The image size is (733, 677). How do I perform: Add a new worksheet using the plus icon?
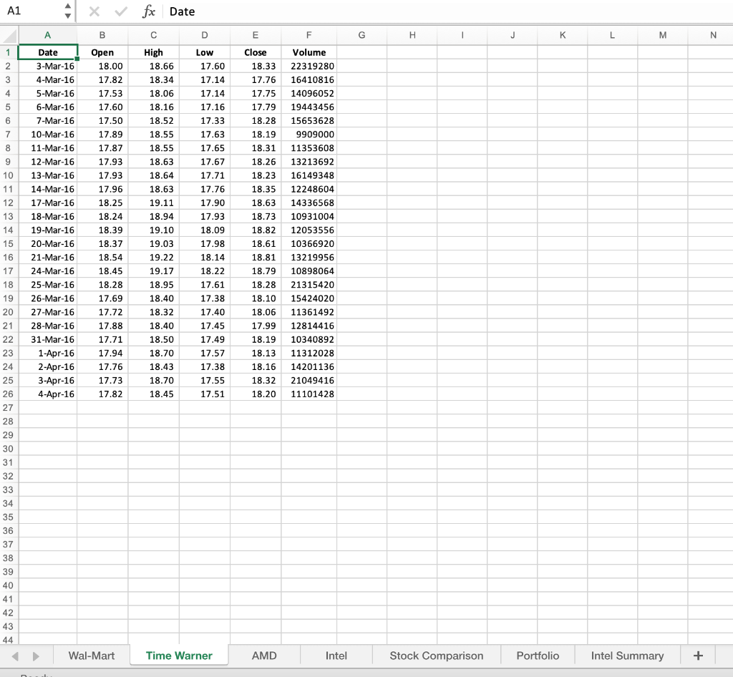[x=697, y=655]
